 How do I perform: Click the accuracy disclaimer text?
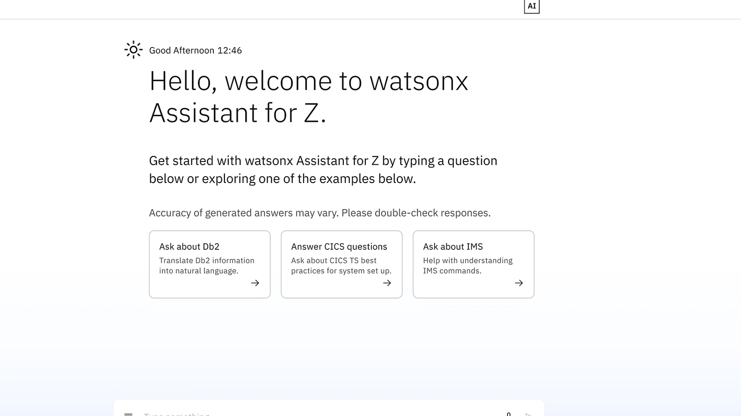tap(320, 213)
